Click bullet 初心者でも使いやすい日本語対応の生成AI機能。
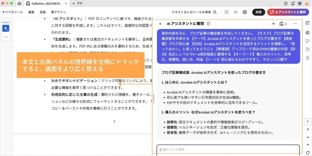This screenshot has height=156, width=312. pos(204,97)
